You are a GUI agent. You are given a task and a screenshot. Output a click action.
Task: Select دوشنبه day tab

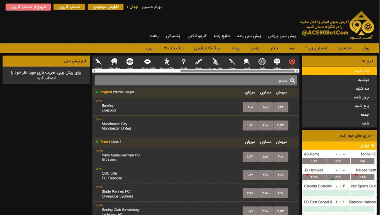(x=339, y=80)
